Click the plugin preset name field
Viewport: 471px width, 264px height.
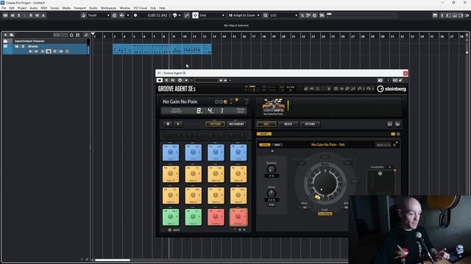pyautogui.click(x=206, y=80)
